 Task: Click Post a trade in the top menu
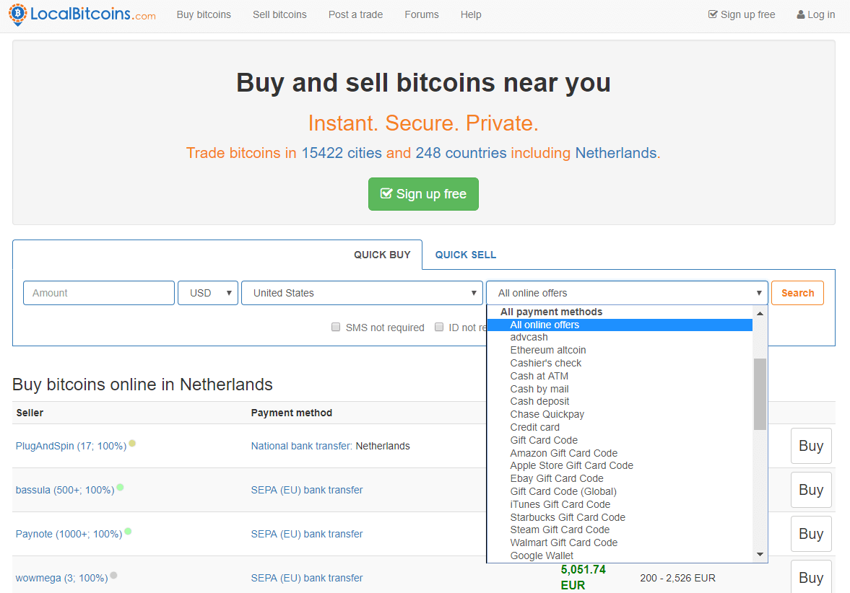(355, 14)
